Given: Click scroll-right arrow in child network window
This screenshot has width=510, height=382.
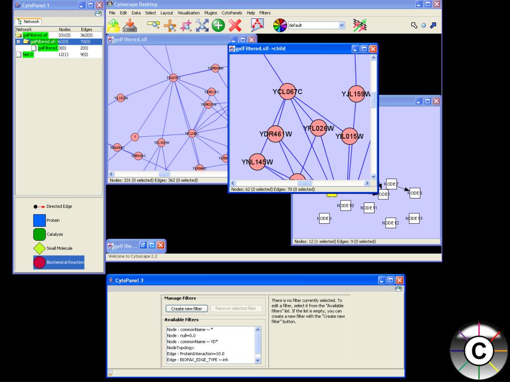Looking at the screenshot, I should coord(367,183).
